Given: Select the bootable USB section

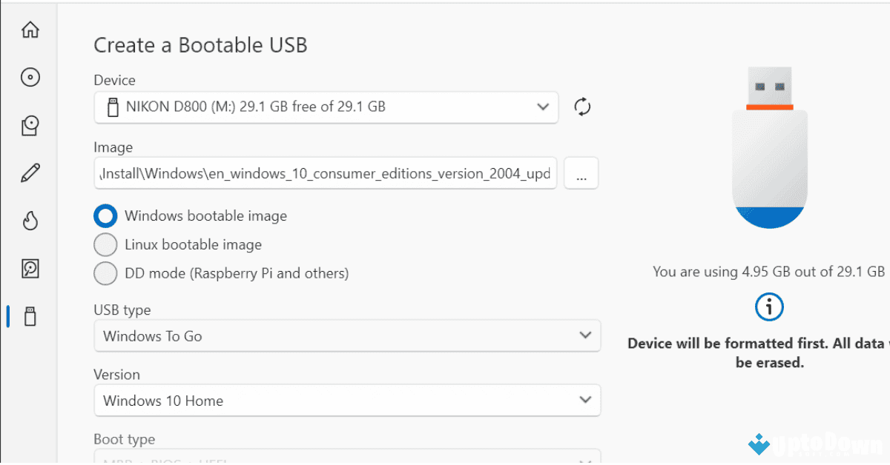Looking at the screenshot, I should coord(30,316).
